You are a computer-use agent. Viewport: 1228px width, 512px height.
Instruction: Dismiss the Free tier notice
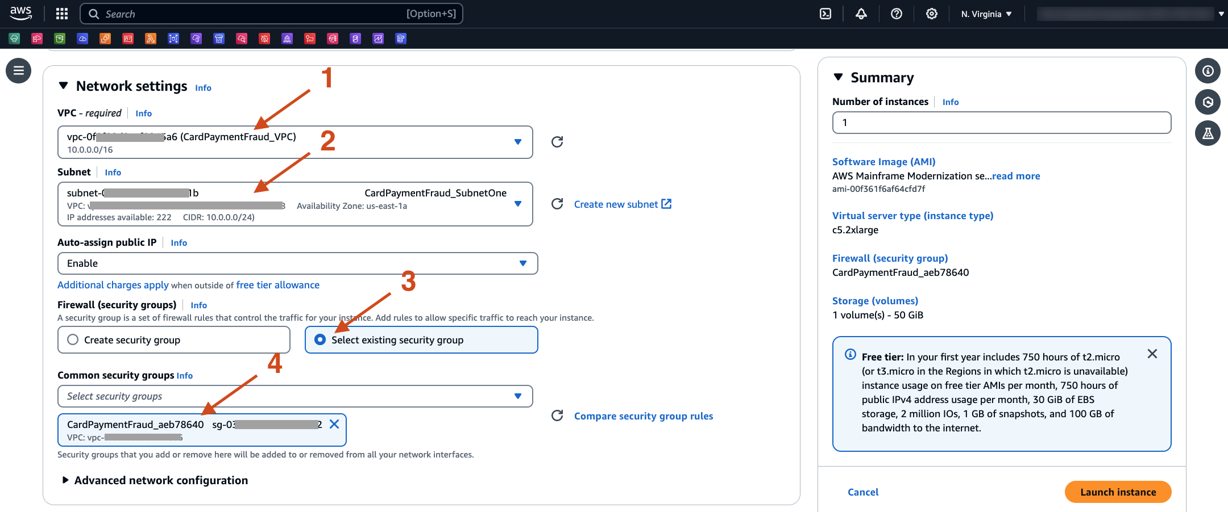coord(1152,354)
